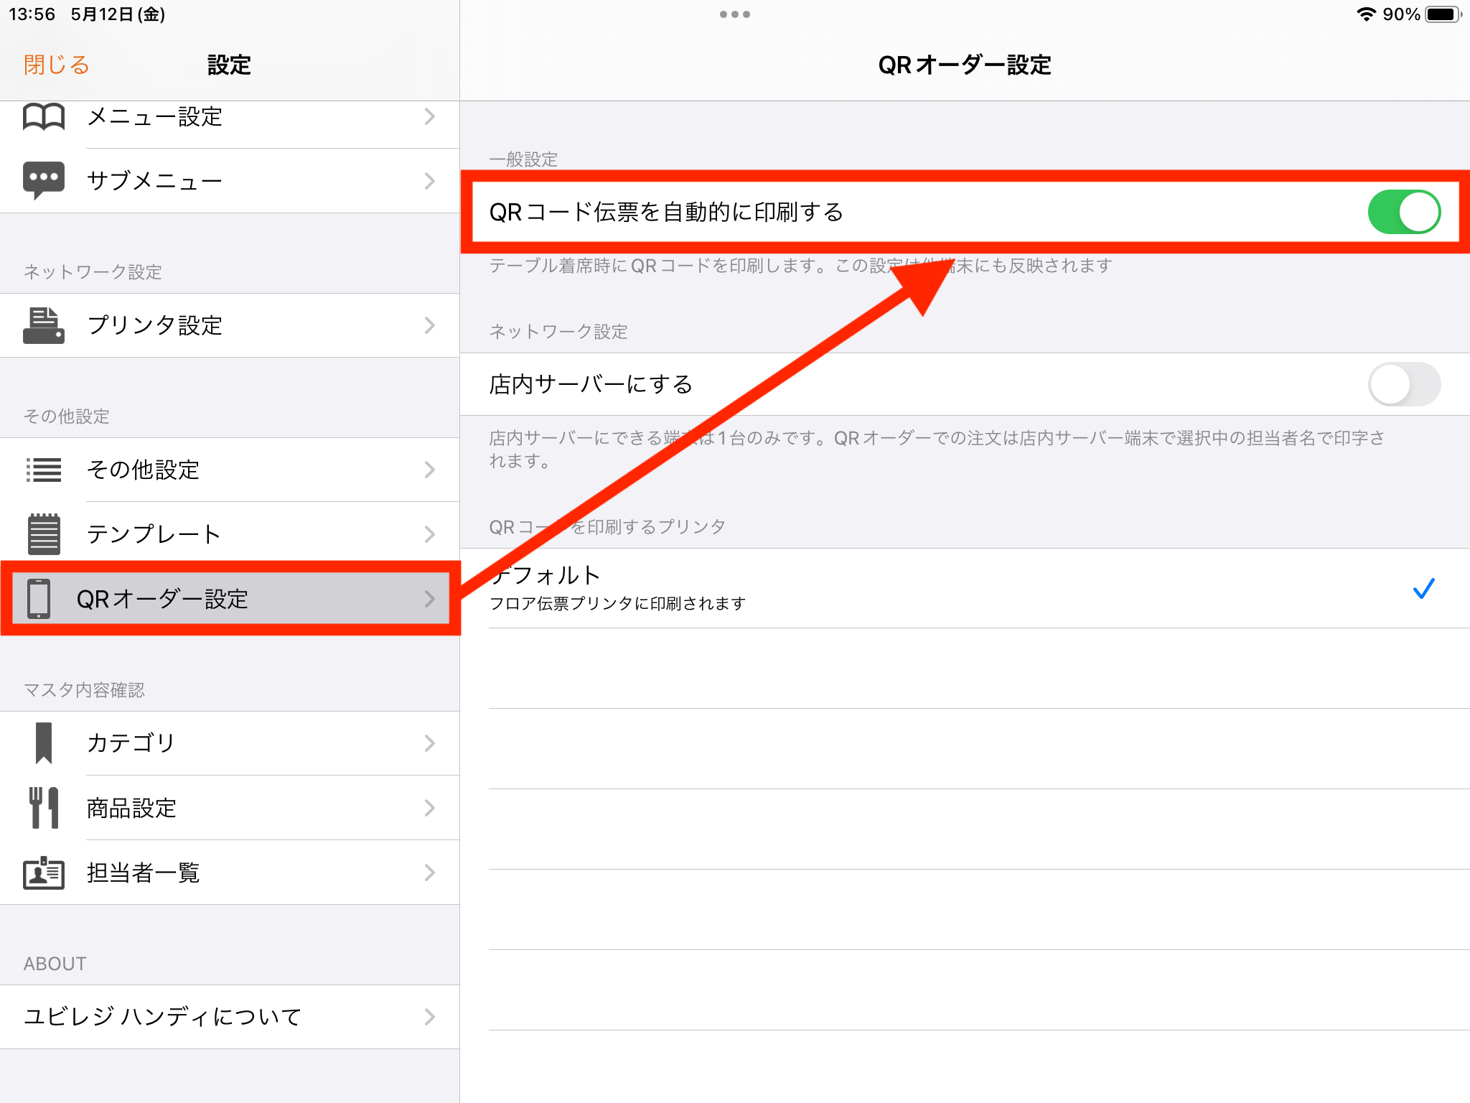Open 商品設定 in the sidebar
Viewport: 1470px width, 1103px height.
(230, 808)
